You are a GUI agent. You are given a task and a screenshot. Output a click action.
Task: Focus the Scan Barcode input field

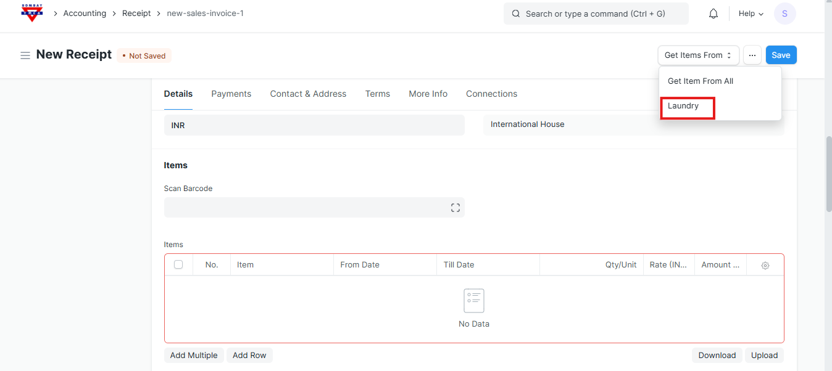pos(306,208)
